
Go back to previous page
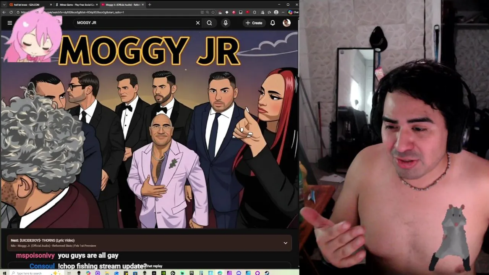(x=4, y=12)
